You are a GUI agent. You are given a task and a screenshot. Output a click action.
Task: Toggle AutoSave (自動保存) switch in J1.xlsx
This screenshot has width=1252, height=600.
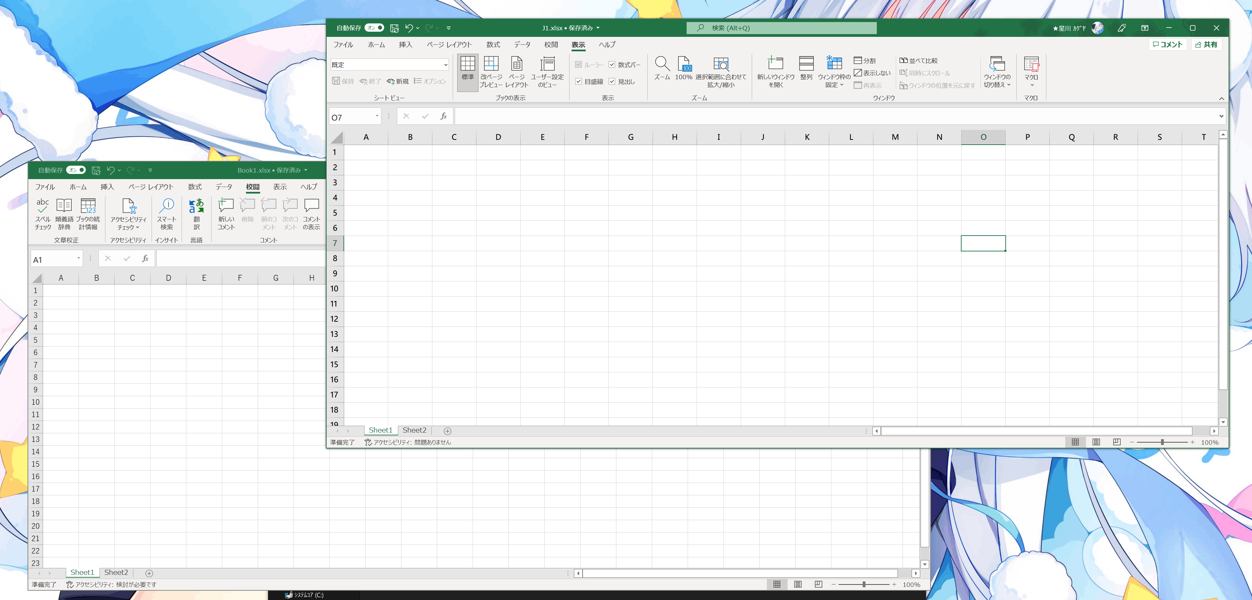[x=374, y=28]
